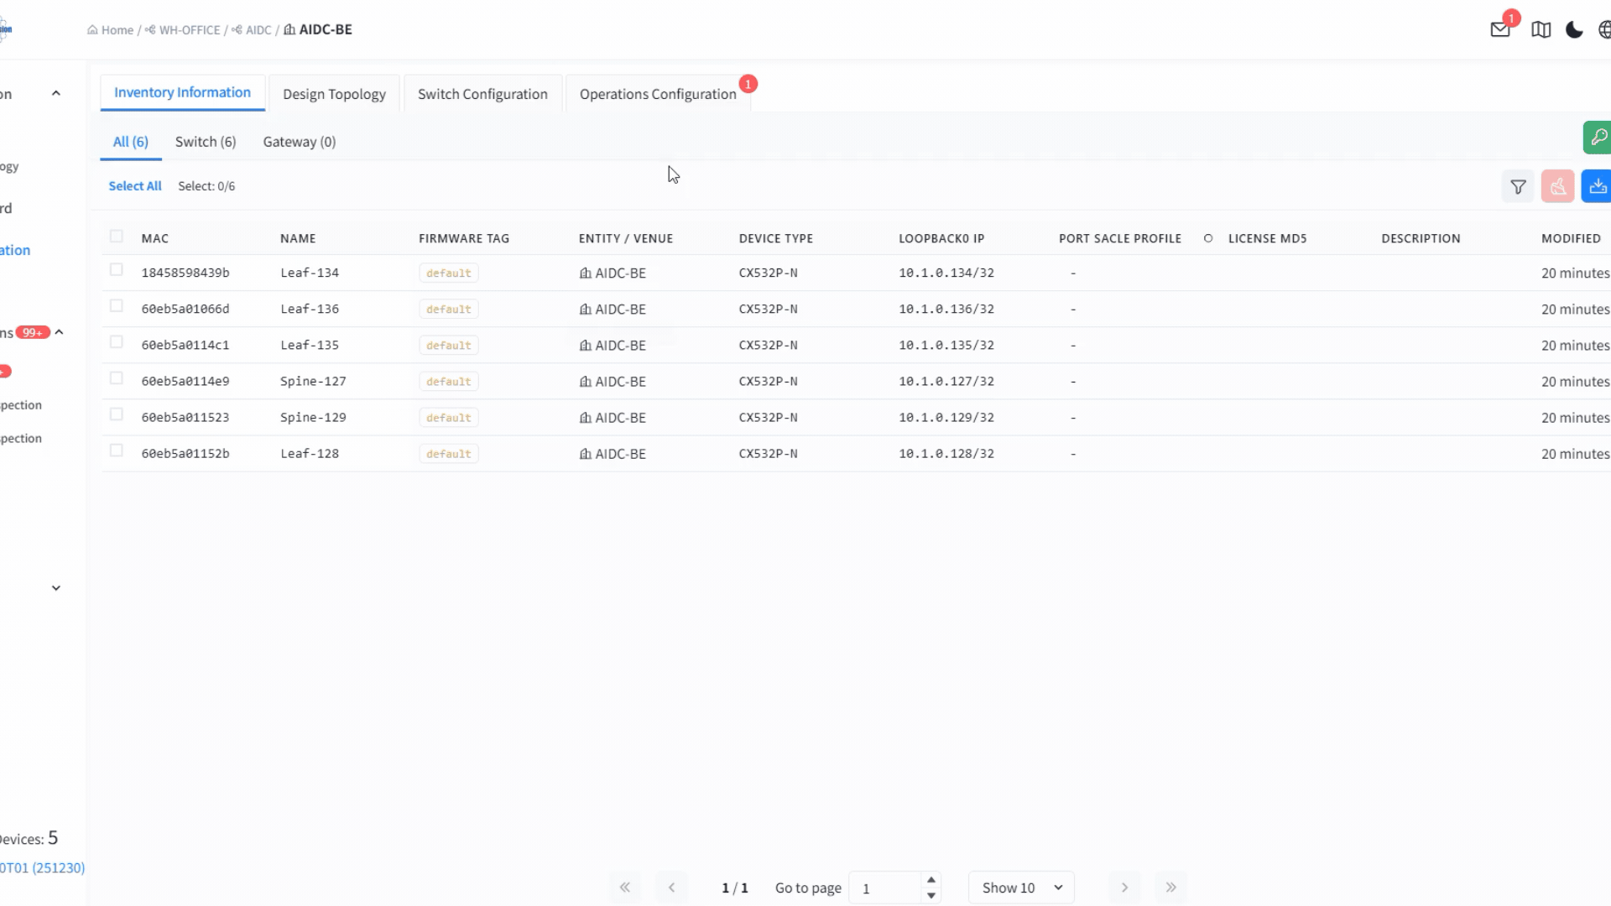Click the green key icon button
The image size is (1611, 906).
tap(1598, 138)
